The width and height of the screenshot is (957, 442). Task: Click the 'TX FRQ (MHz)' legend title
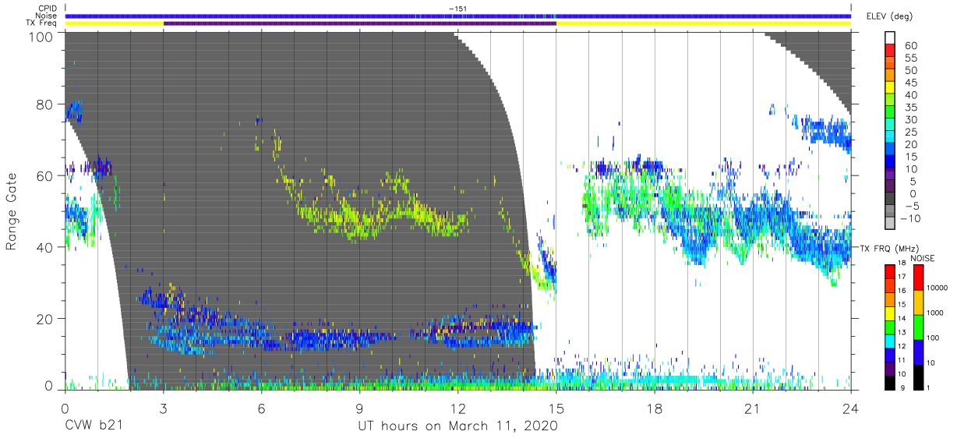[888, 249]
